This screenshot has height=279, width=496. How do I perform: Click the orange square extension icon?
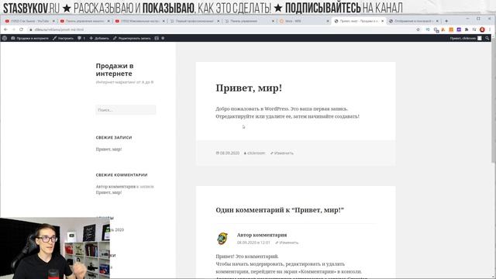click(x=451, y=29)
